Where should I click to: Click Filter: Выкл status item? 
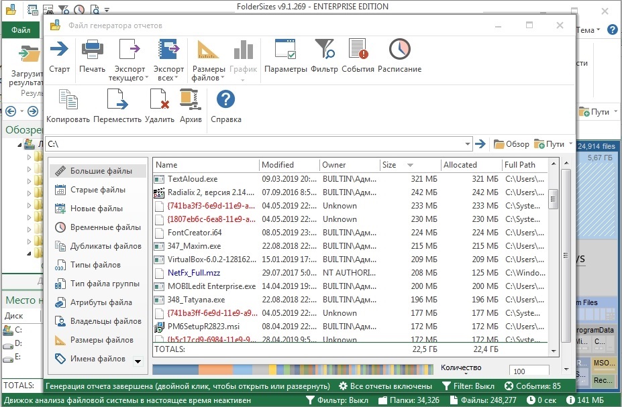pos(468,386)
